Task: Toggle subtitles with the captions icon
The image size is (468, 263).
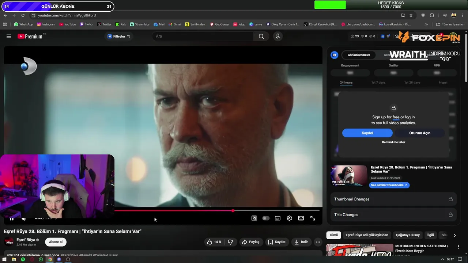Action: [x=278, y=218]
